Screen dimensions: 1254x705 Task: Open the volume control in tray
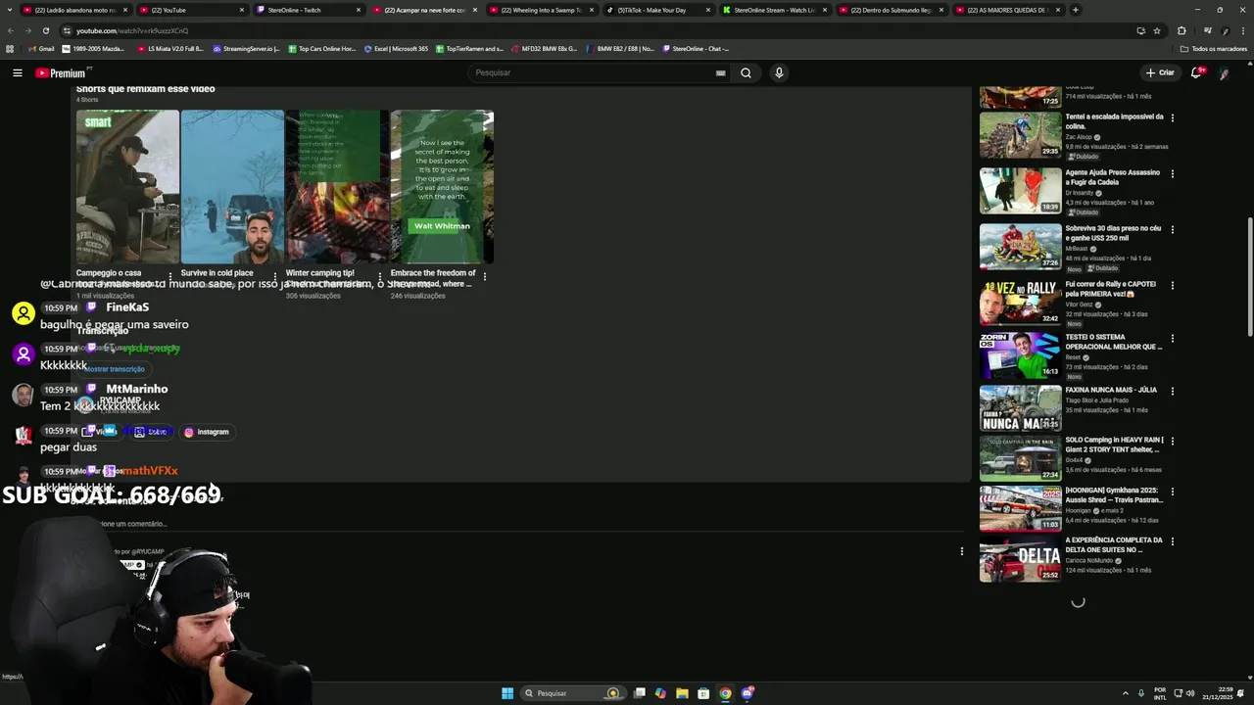[1189, 693]
